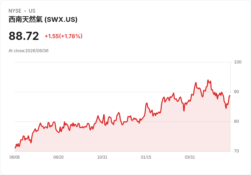
Task: Click the chart line's rightmost end point
Action: pos(230,96)
